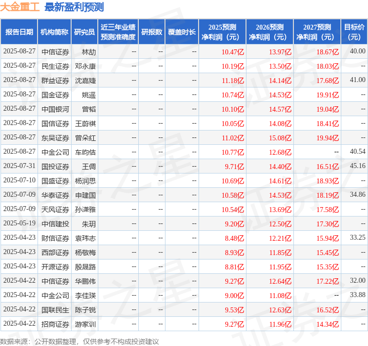This screenshot has width=368, height=346.
Task: Click the 16.52亿 profit value
Action: pyautogui.click(x=327, y=310)
